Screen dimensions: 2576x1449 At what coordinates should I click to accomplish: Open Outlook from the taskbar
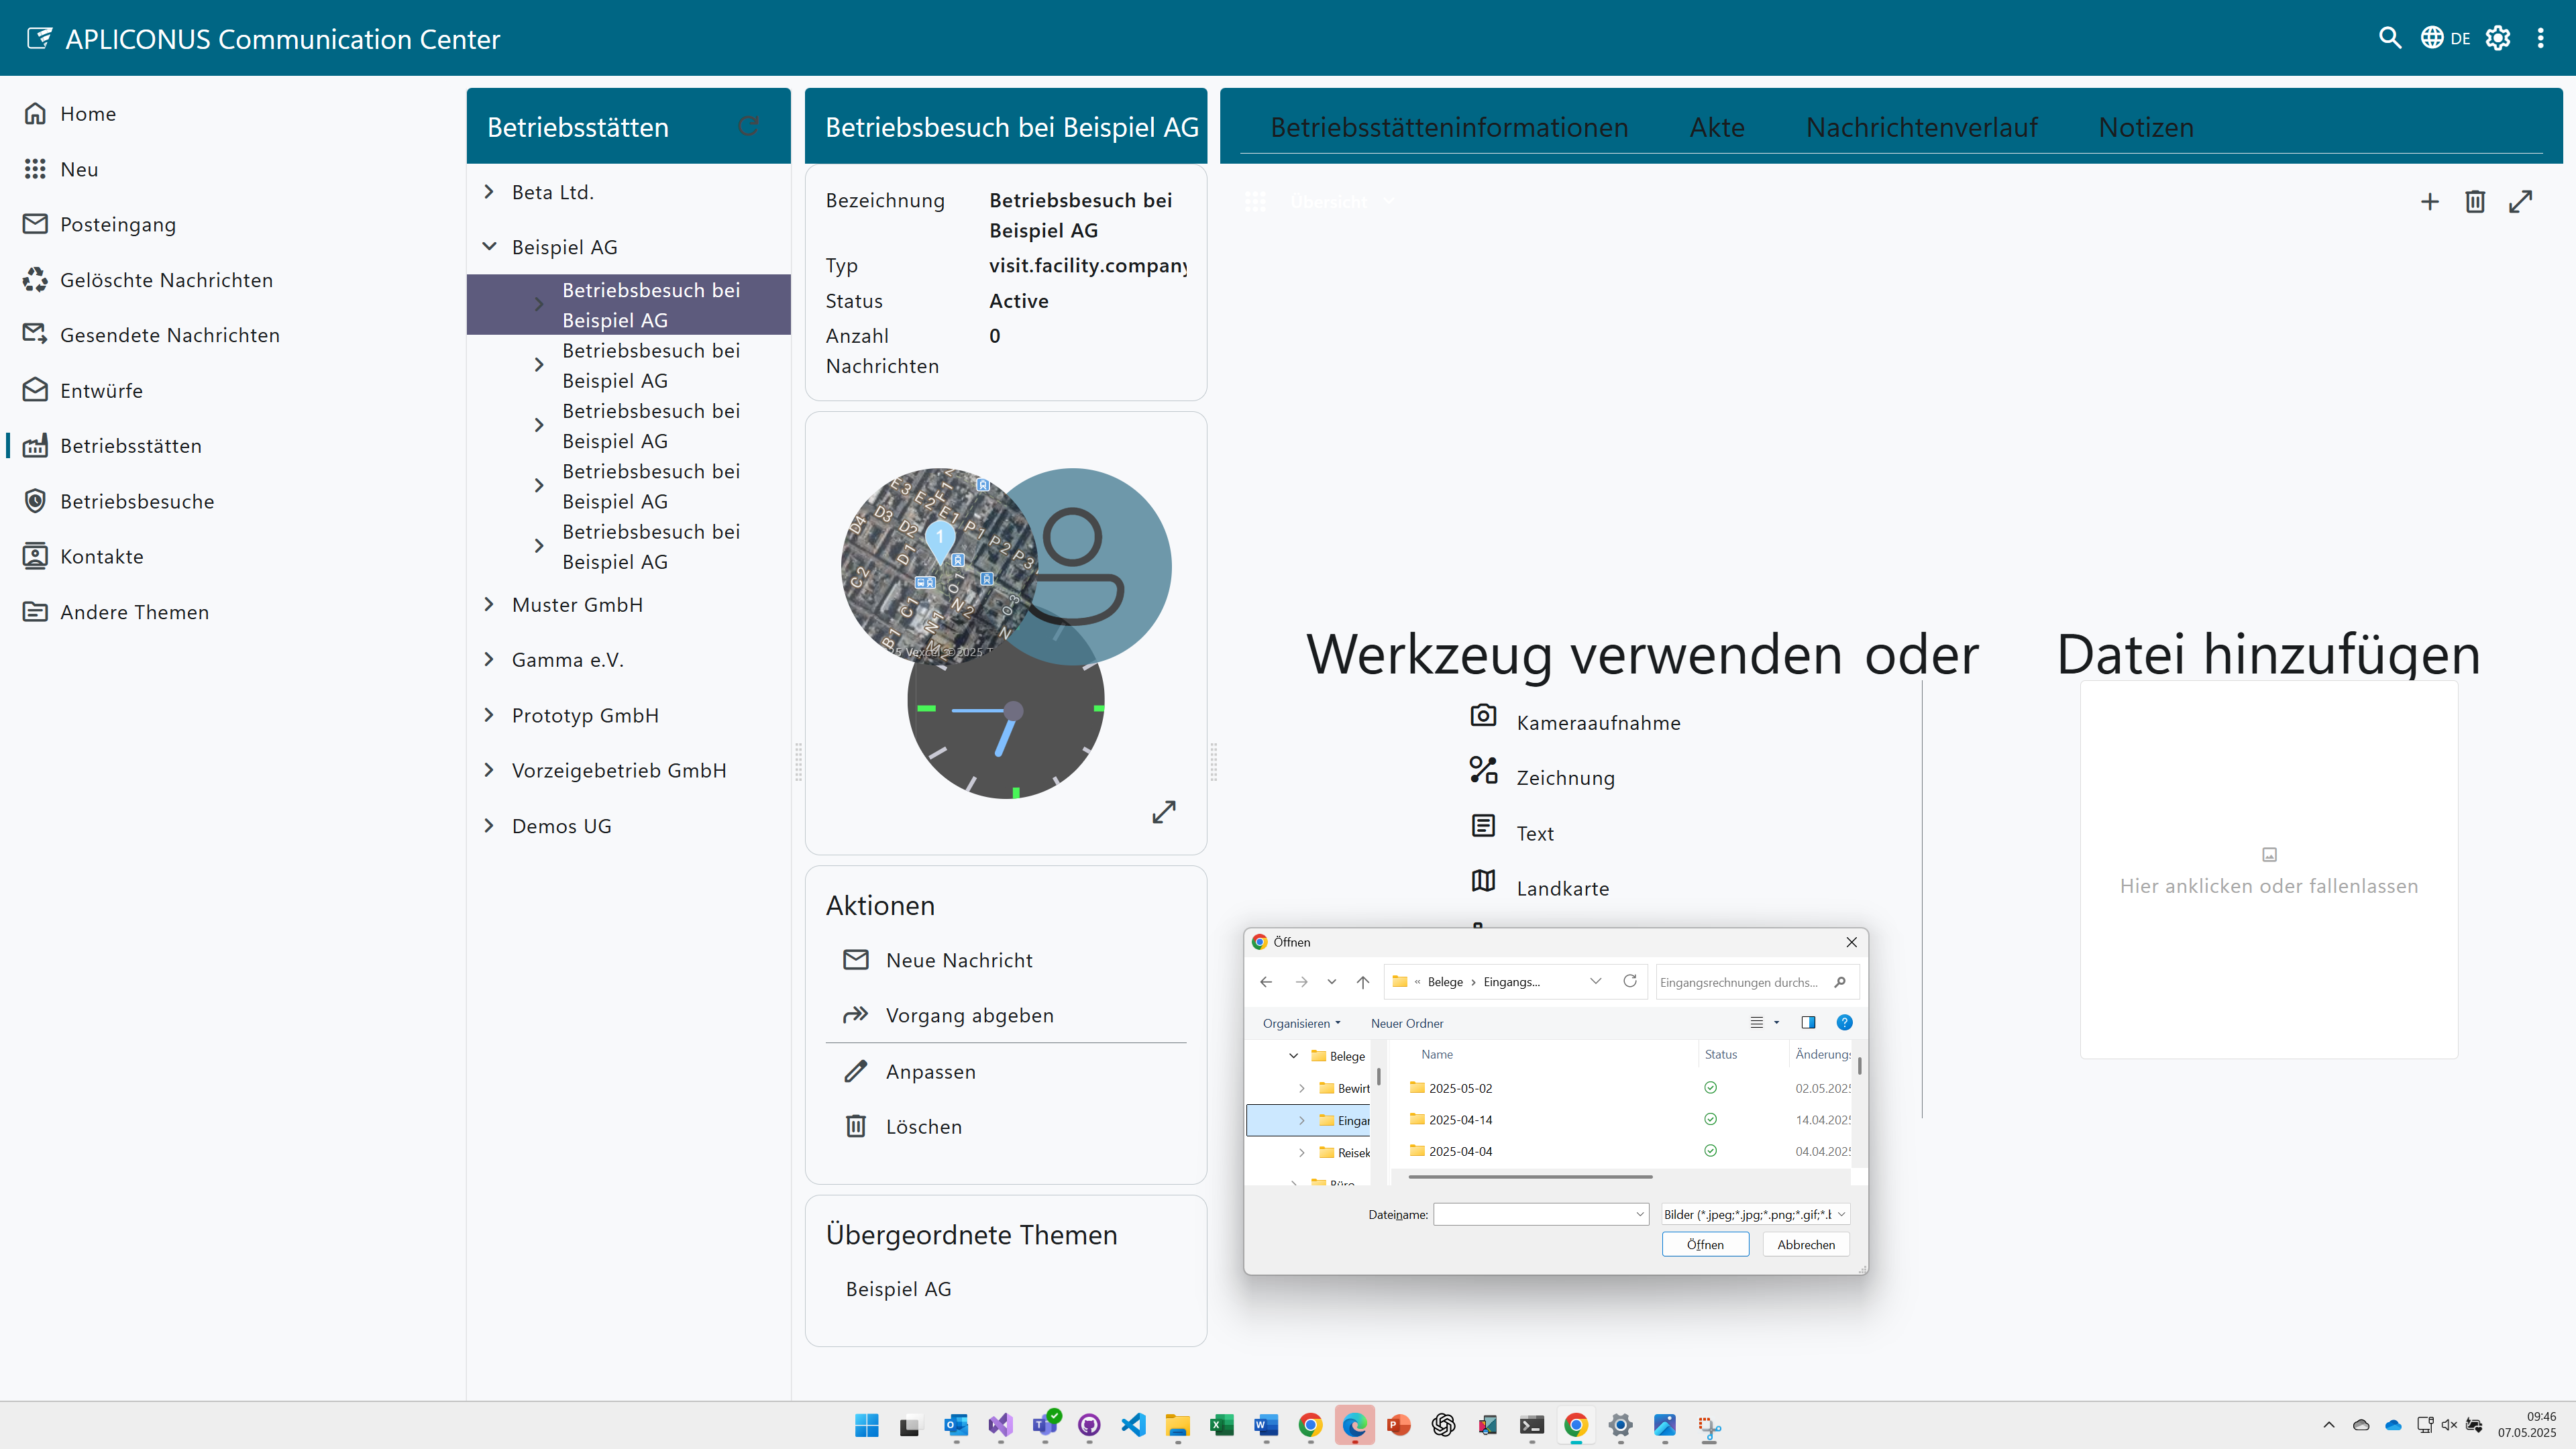pos(955,1425)
